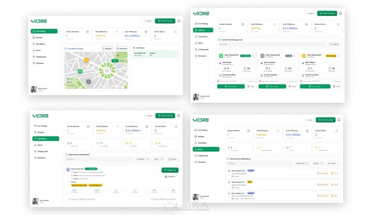Expand the All Vehicles filter dropdown

[x=143, y=159]
